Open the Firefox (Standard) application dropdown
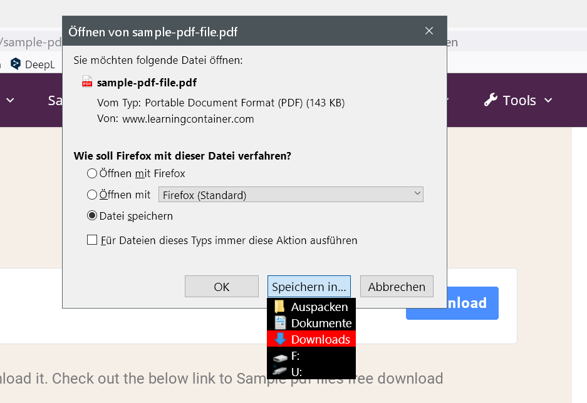This screenshot has height=403, width=587. coord(291,195)
